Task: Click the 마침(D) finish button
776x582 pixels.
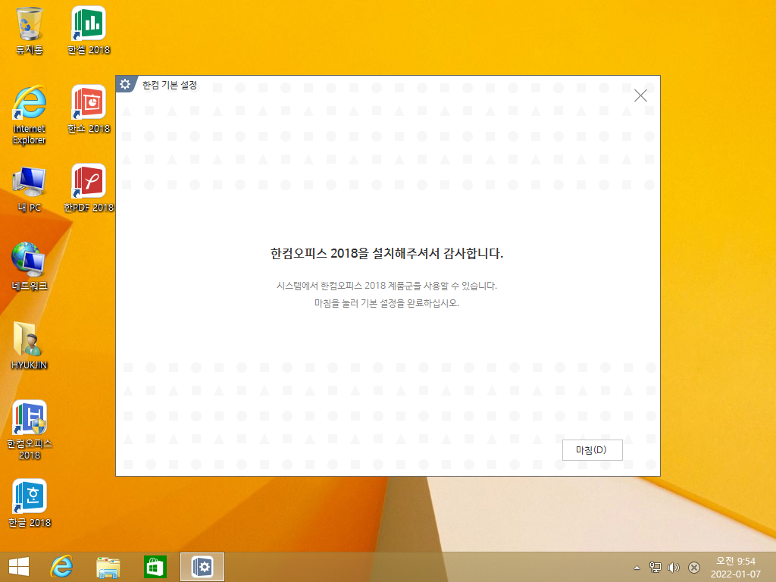Action: pos(592,450)
